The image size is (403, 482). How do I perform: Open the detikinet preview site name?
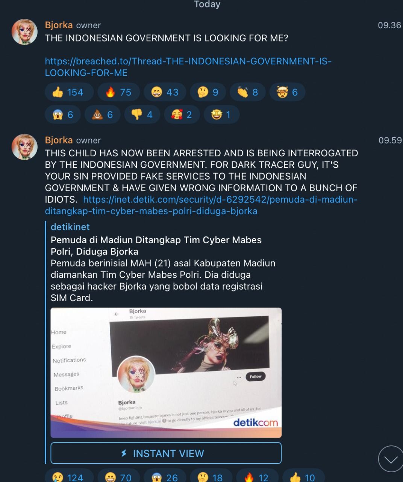[70, 227]
